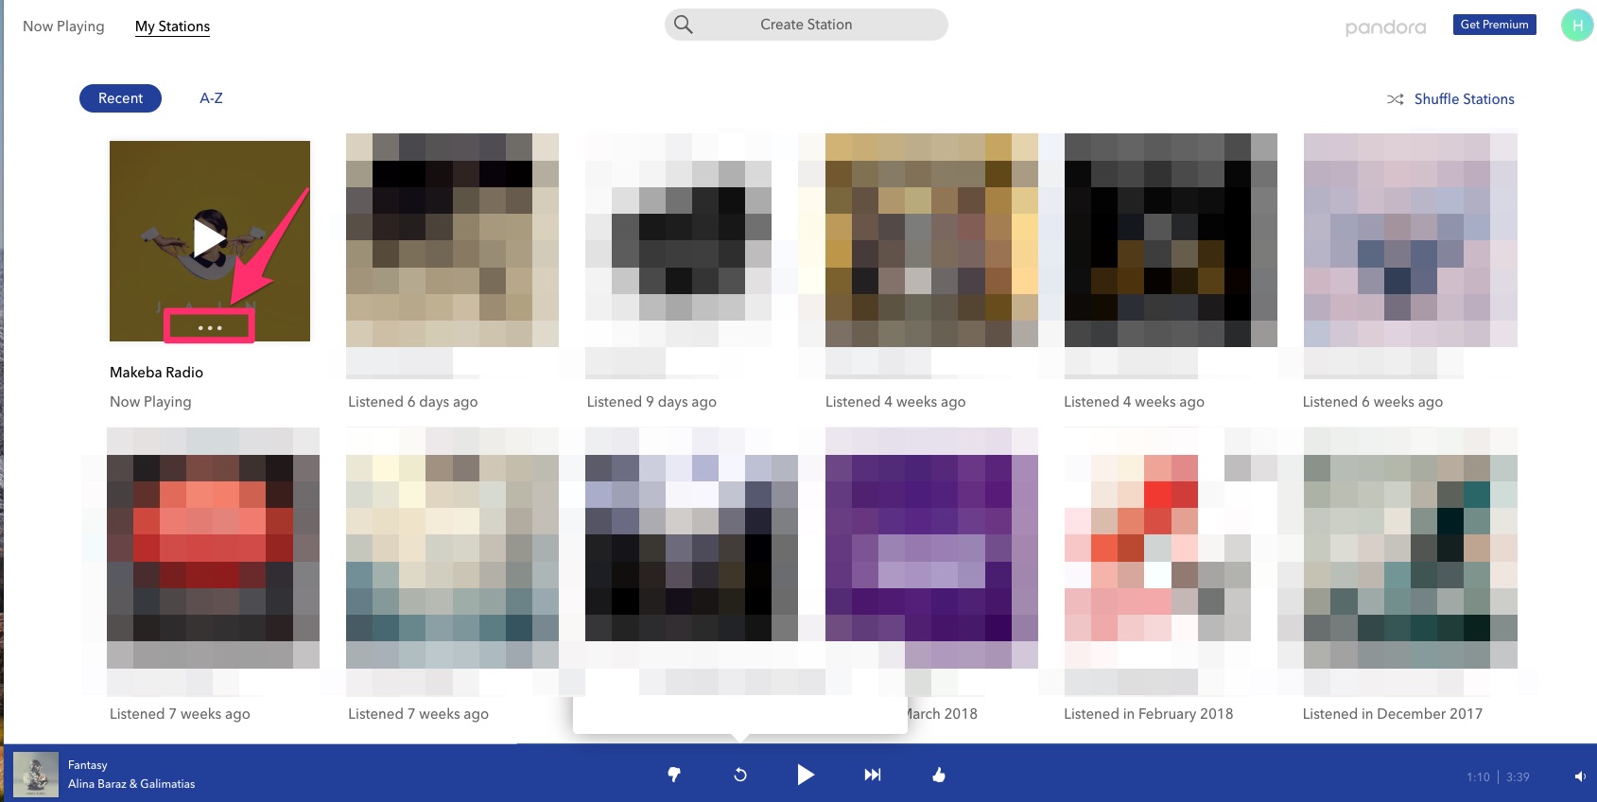Click the Shuffle Stations link

pyautogui.click(x=1464, y=99)
